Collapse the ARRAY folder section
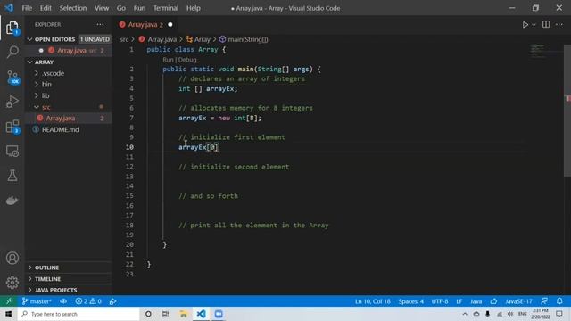 coord(44,62)
